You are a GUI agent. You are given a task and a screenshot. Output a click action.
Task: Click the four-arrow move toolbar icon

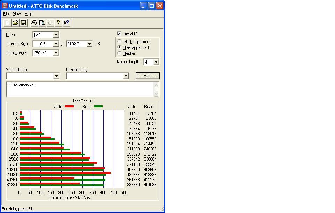coord(50,23)
